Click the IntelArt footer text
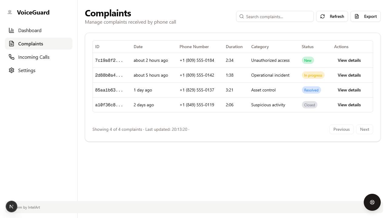 tap(34, 207)
